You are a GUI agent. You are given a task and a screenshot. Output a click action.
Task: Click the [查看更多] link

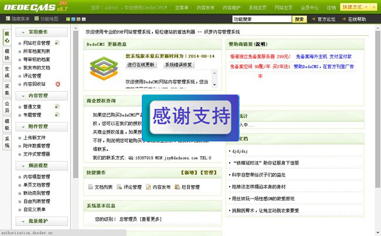151,219
